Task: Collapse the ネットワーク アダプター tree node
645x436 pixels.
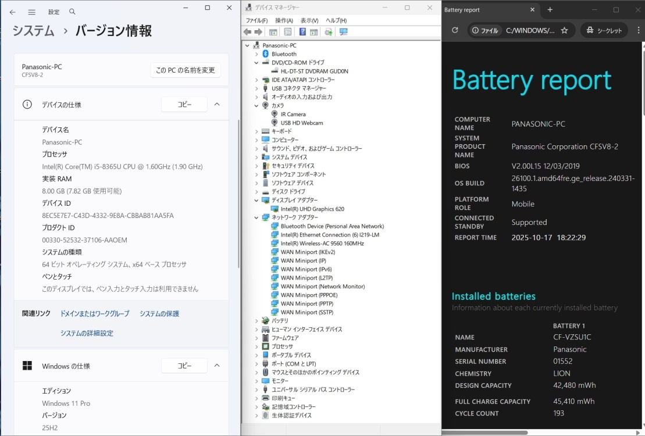Action: 256,217
